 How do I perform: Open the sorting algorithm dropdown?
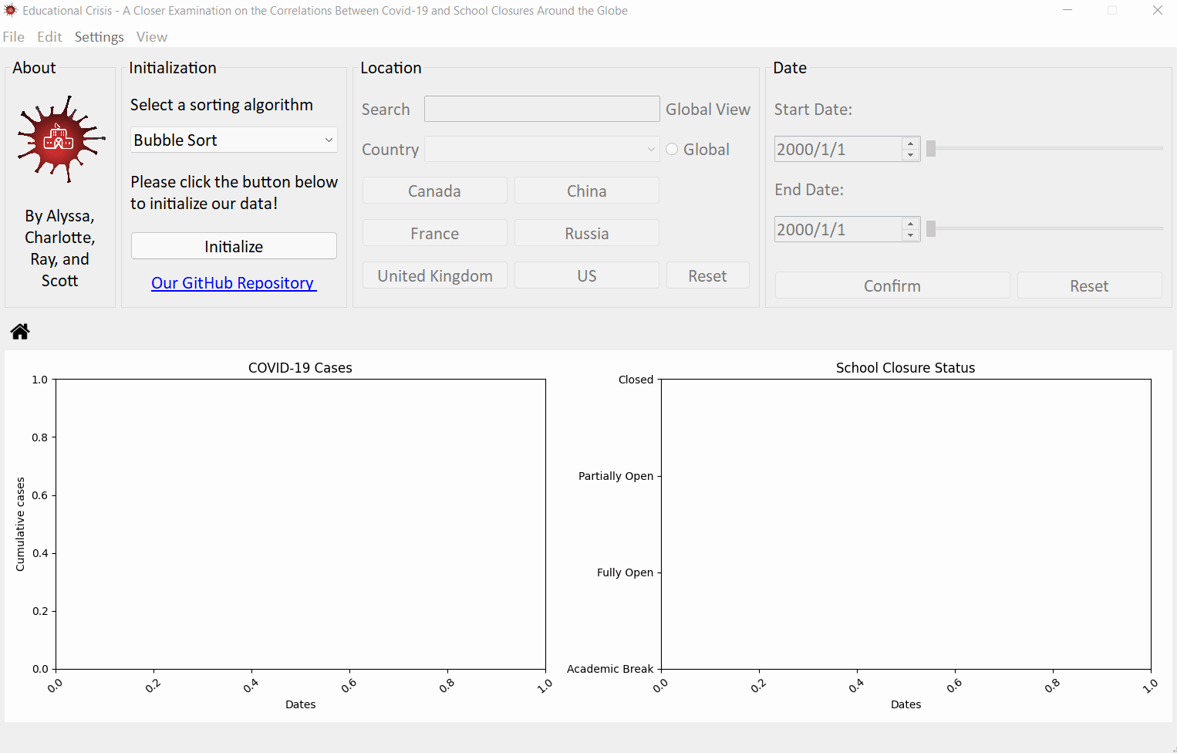(234, 140)
